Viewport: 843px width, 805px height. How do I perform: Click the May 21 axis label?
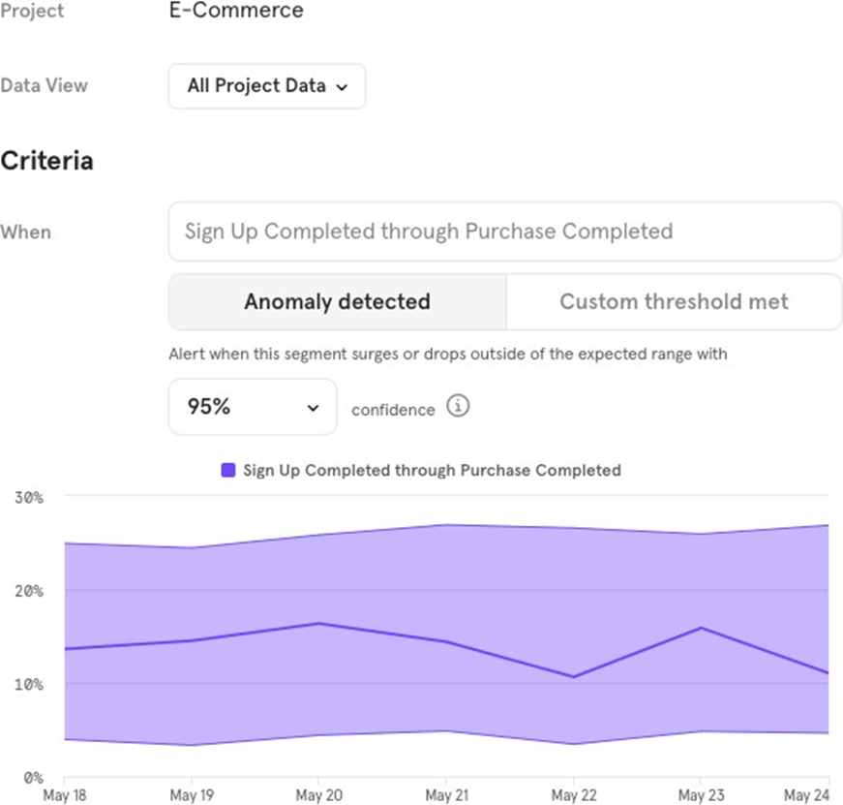(x=445, y=795)
